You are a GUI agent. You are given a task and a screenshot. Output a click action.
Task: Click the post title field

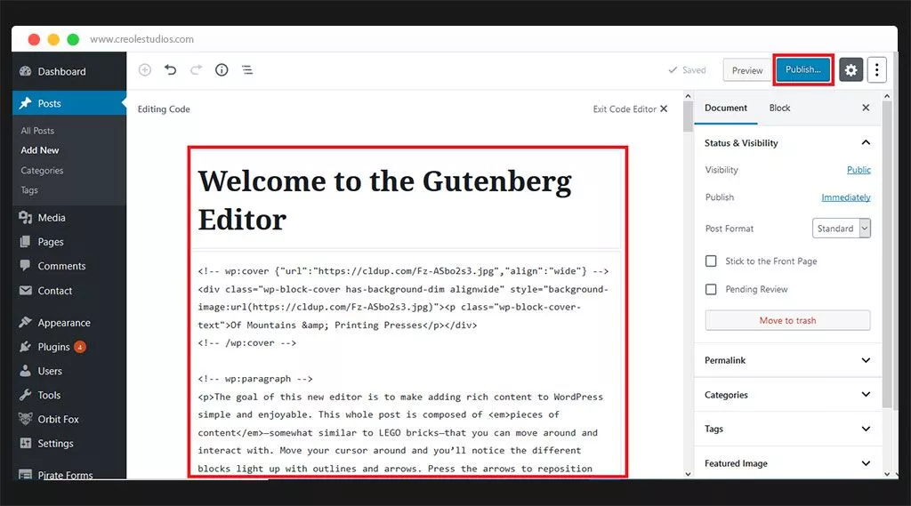pyautogui.click(x=407, y=199)
